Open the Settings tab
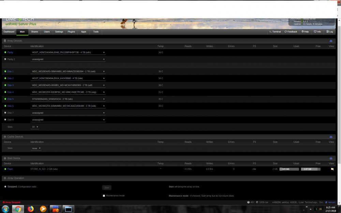This screenshot has height=213, width=341. [59, 32]
